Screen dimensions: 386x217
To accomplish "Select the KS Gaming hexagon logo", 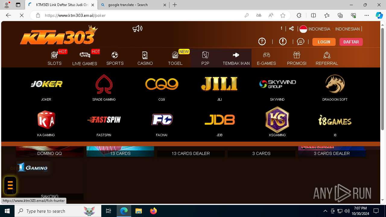I will point(277,120).
